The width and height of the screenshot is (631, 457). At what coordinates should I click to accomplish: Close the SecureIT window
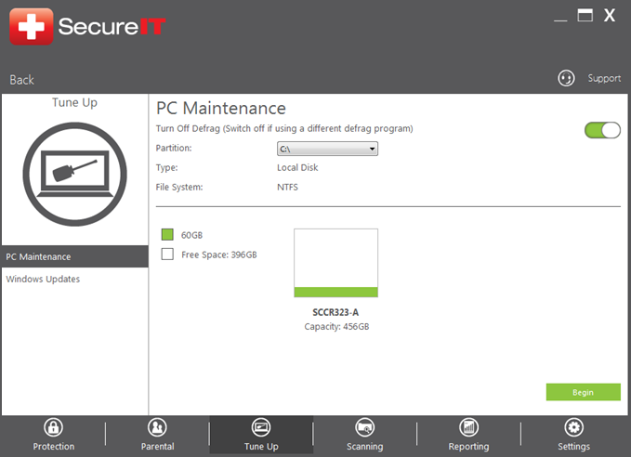point(610,15)
